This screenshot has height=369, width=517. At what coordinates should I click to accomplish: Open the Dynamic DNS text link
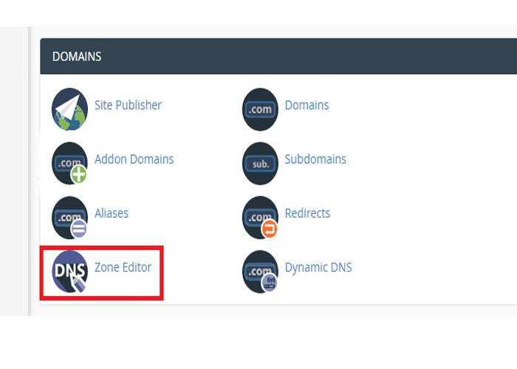318,267
